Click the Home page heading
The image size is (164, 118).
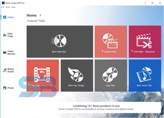(x=32, y=15)
